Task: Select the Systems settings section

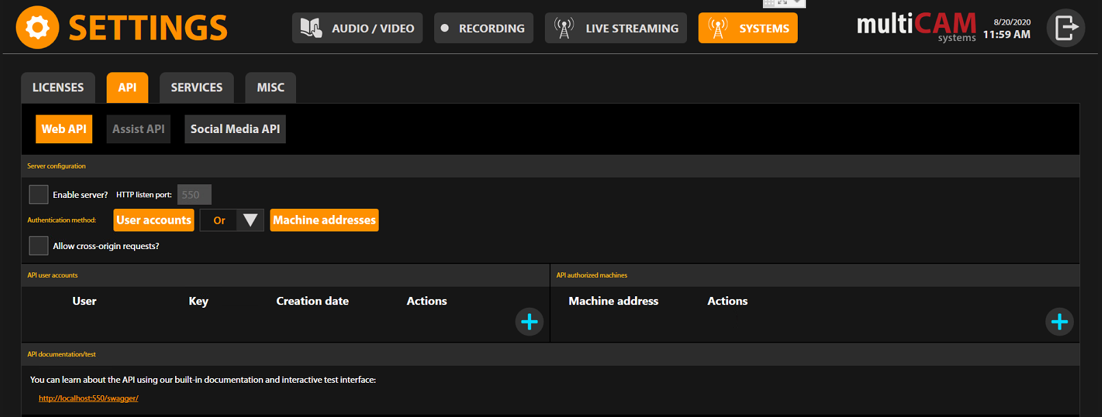Action: click(x=748, y=28)
